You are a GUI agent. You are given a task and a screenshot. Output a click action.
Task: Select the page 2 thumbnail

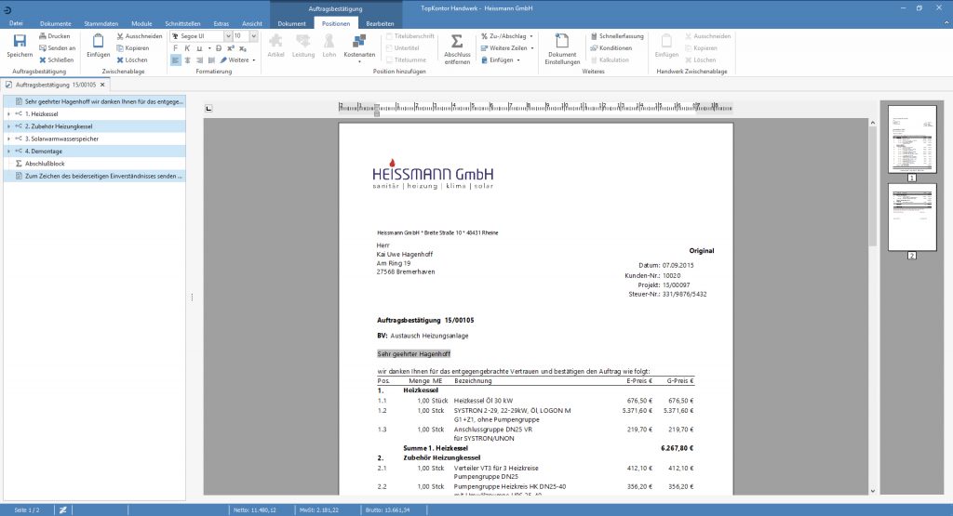click(x=912, y=218)
